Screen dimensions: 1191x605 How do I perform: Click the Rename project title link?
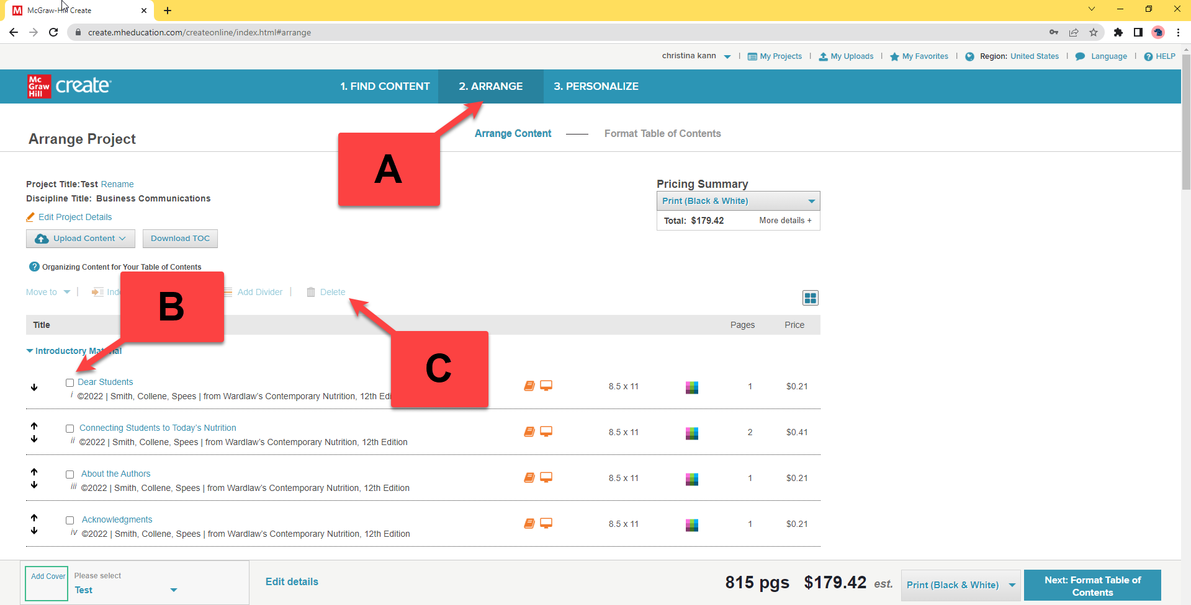pyautogui.click(x=117, y=184)
